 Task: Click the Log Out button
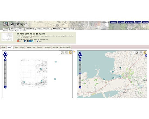click(145, 22)
